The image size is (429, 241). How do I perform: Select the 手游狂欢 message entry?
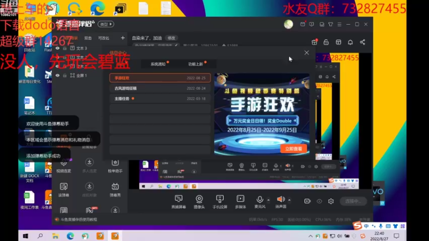coord(160,78)
